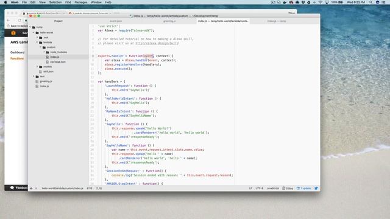The height and width of the screenshot is (219, 390).
Task: Switch to the event.json tab
Action: (x=116, y=21)
